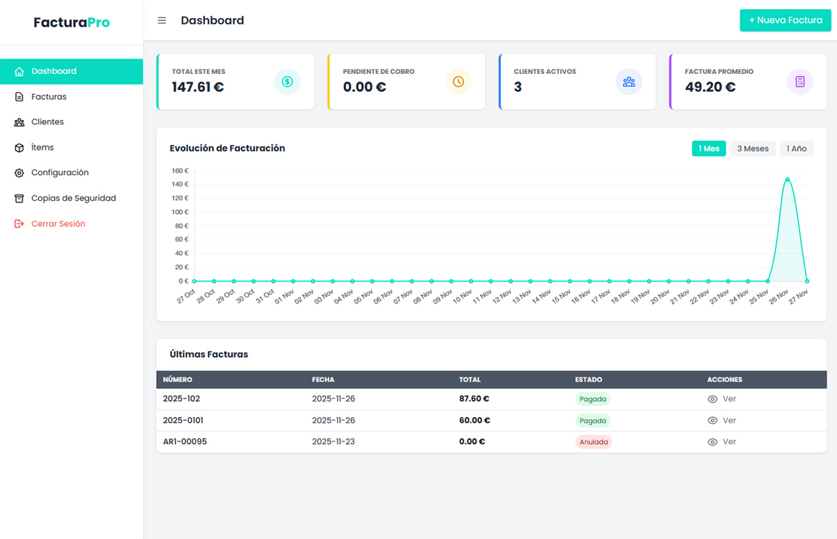Click the eye icon for invoice 2025-102
Screen dimensions: 837x539
pos(712,400)
